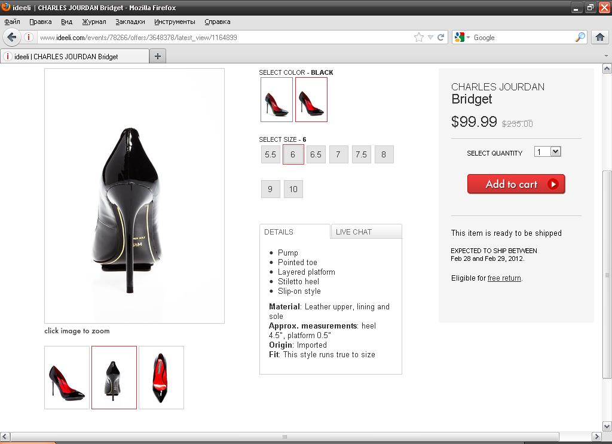The width and height of the screenshot is (612, 444).
Task: Show the back-view heel thumbnail
Action: click(x=114, y=378)
